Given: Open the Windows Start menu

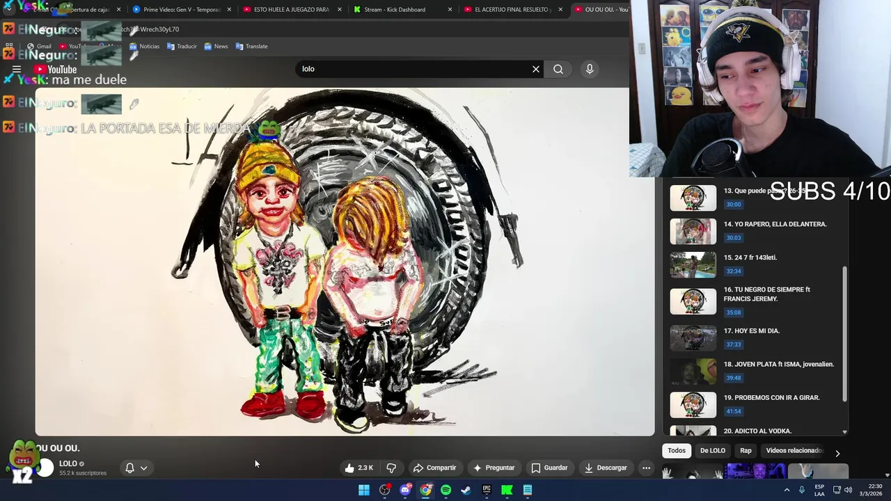Looking at the screenshot, I should (364, 490).
